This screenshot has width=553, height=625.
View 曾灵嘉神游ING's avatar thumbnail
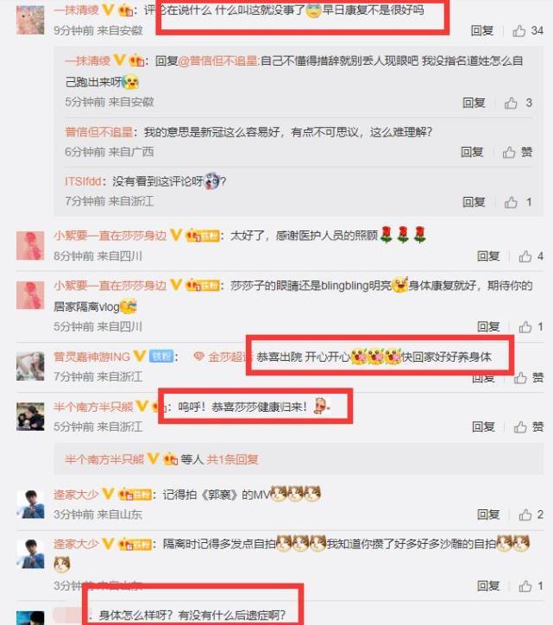30,366
